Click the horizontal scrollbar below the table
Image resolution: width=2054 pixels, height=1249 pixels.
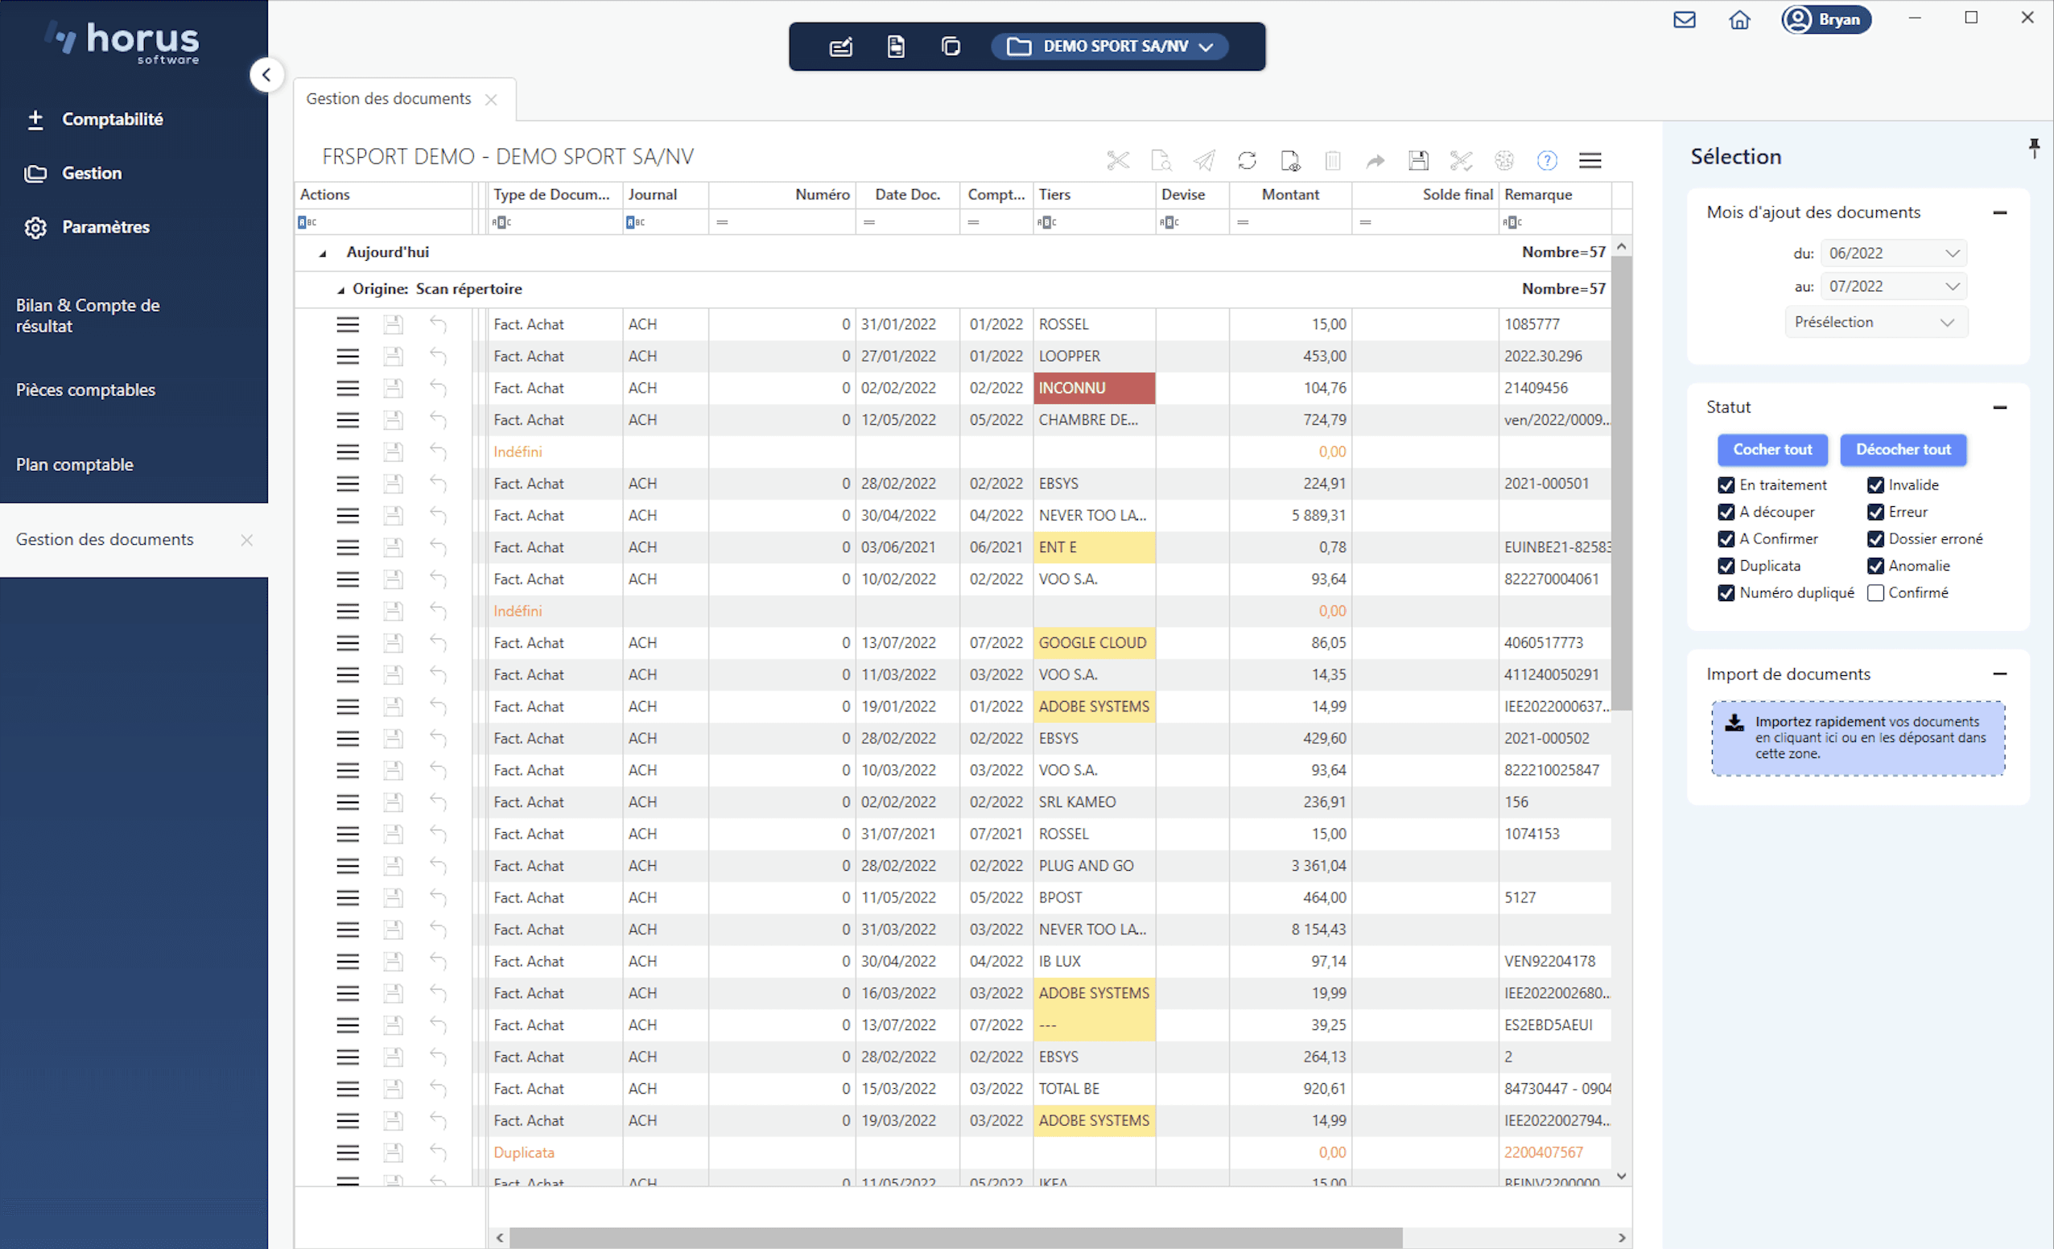pyautogui.click(x=955, y=1237)
